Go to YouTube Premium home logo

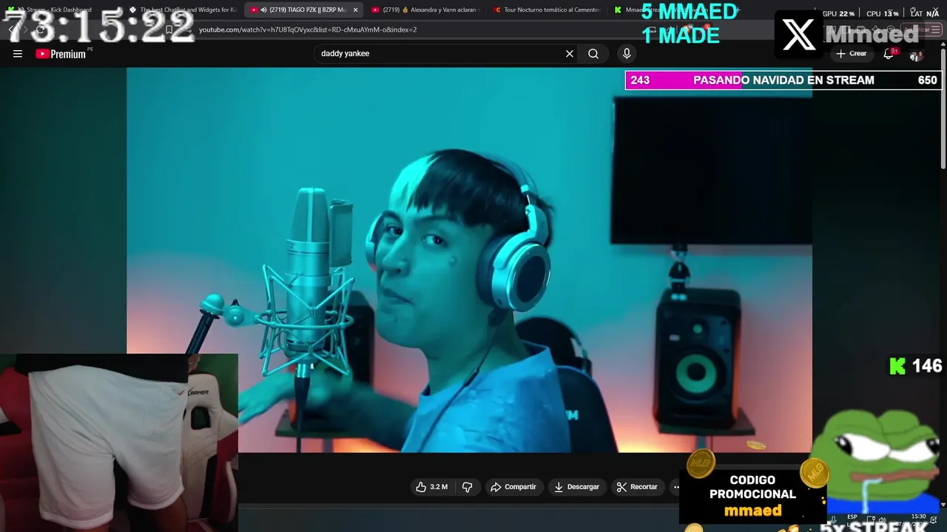click(x=61, y=54)
